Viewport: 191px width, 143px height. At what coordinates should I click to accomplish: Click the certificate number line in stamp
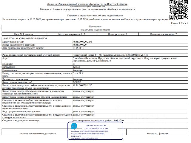click(x=90, y=131)
